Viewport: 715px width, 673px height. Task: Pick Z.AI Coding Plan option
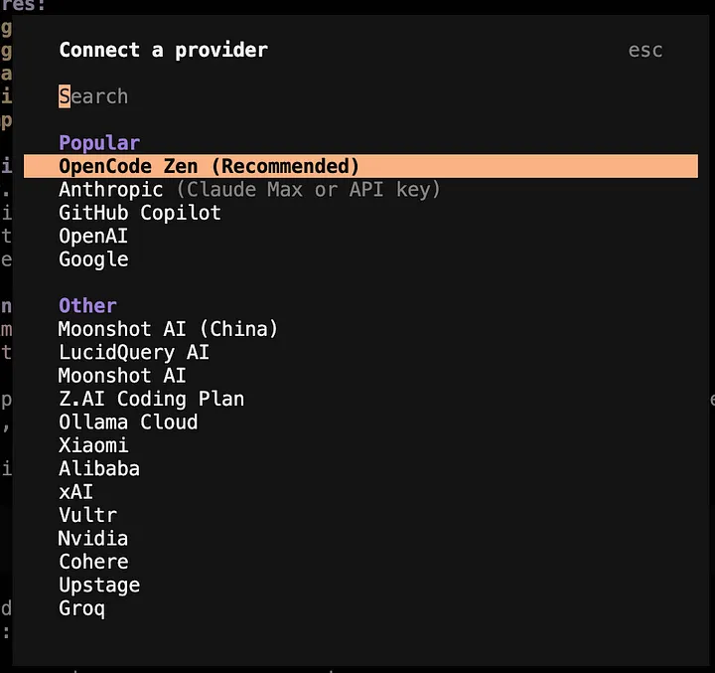click(x=151, y=399)
